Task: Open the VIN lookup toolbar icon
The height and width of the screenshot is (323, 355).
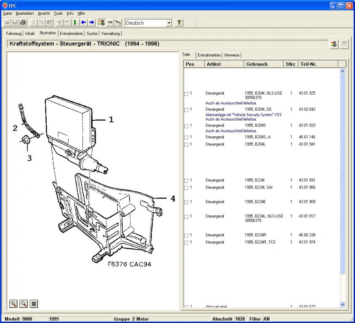Action: click(x=110, y=22)
